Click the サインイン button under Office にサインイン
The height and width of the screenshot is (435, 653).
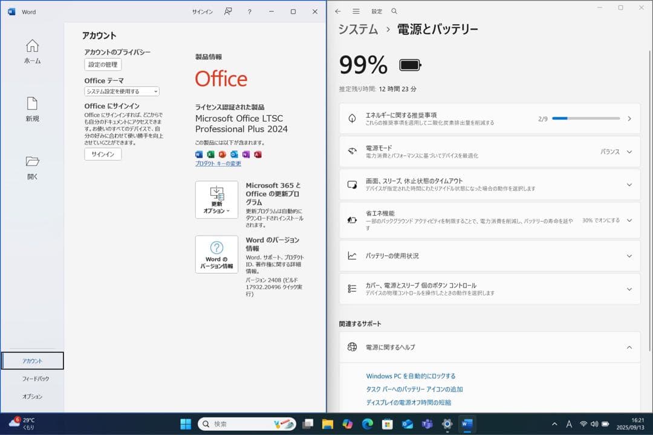103,154
